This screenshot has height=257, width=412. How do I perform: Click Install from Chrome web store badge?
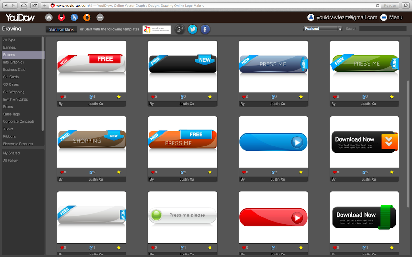coord(156,30)
